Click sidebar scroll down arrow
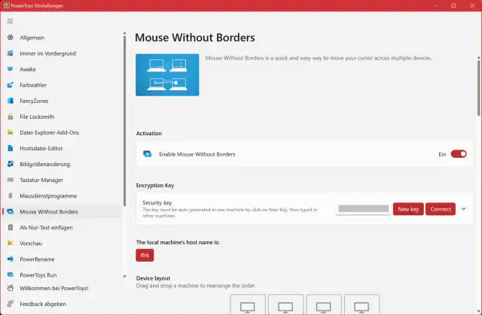This screenshot has height=315, width=482. (x=124, y=277)
